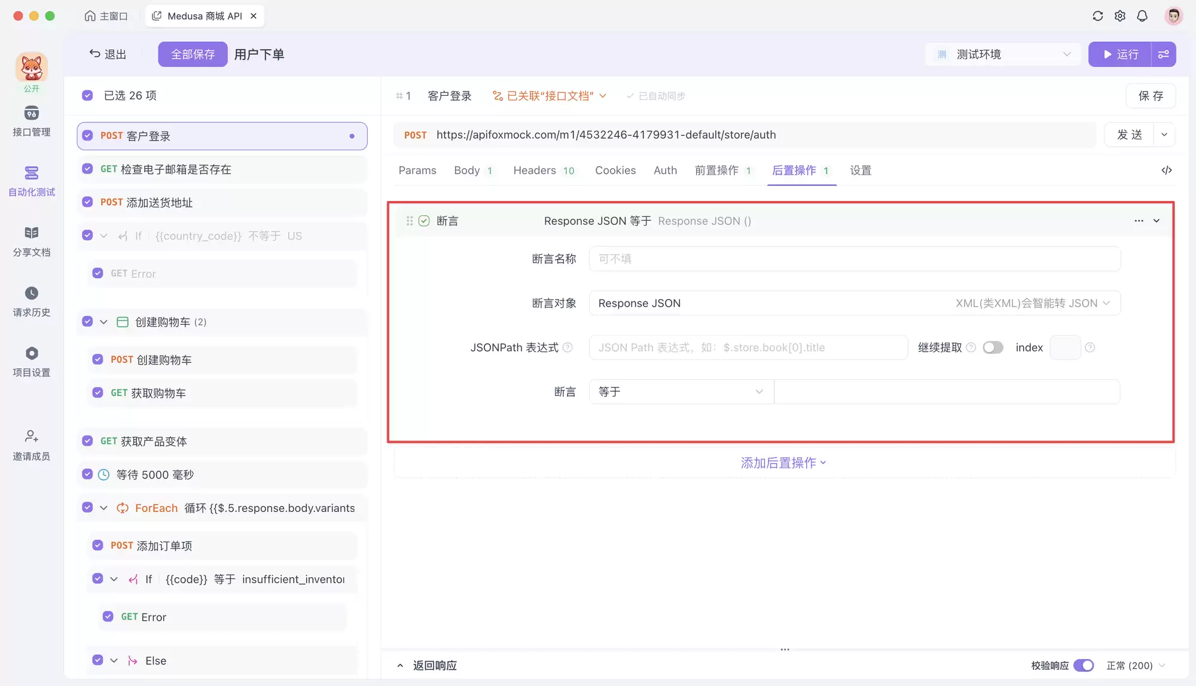
Task: Switch to the Cookies tab
Action: [x=615, y=170]
